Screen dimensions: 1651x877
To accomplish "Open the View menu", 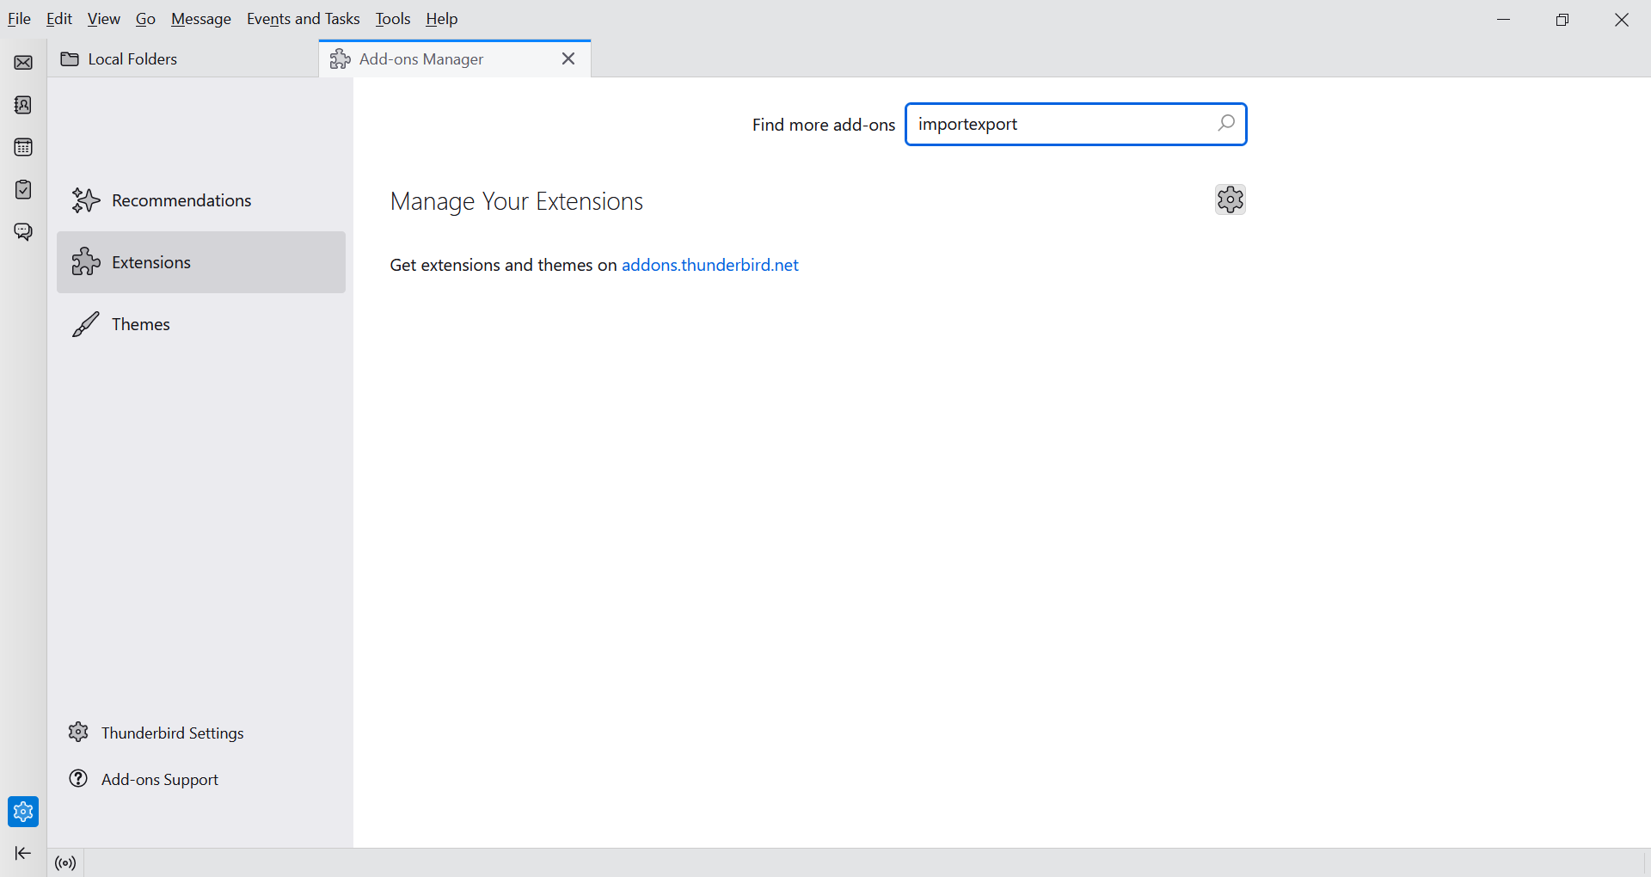I will tap(104, 19).
